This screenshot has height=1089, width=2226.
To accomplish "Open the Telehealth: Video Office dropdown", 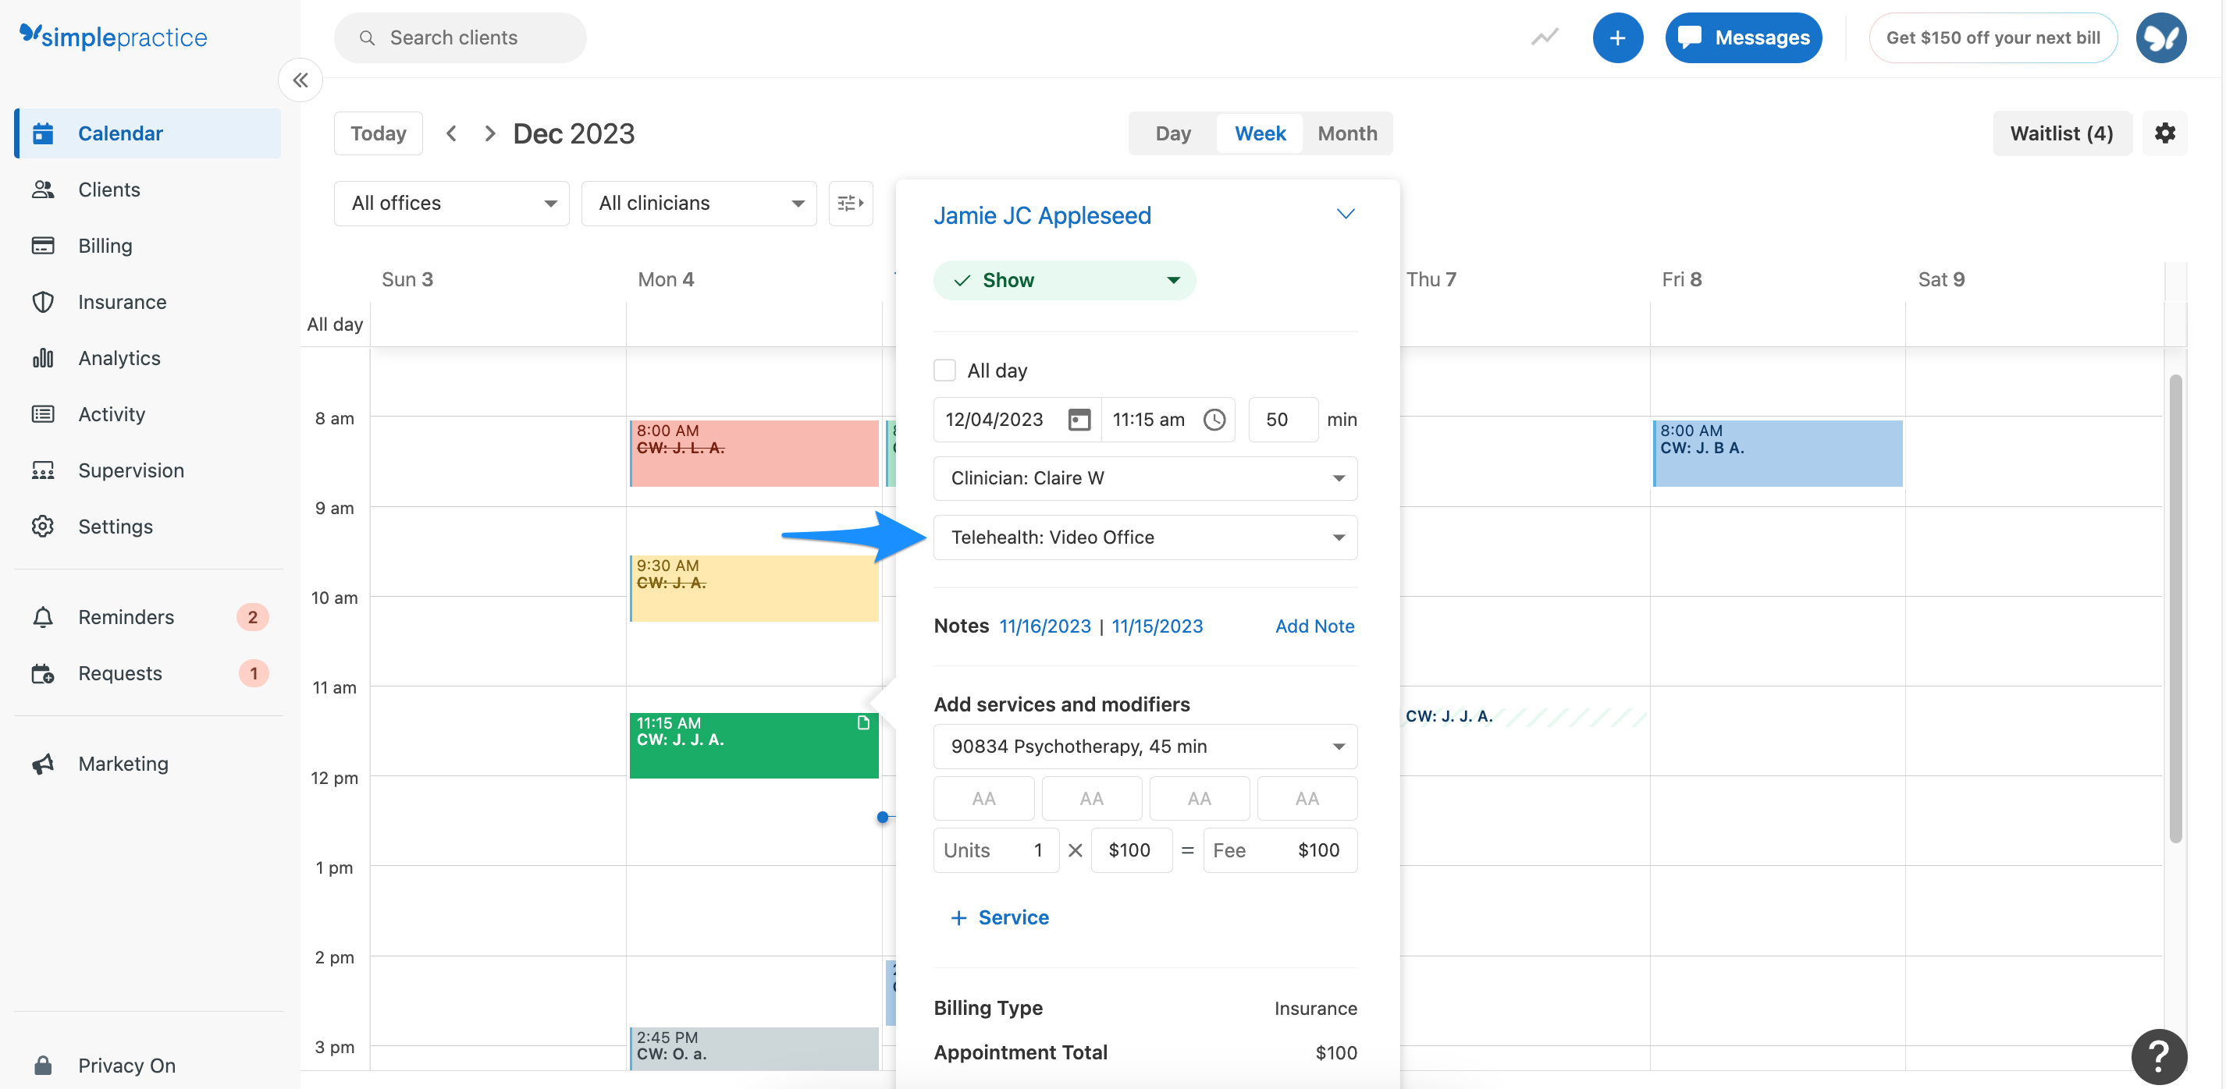I will (1145, 537).
